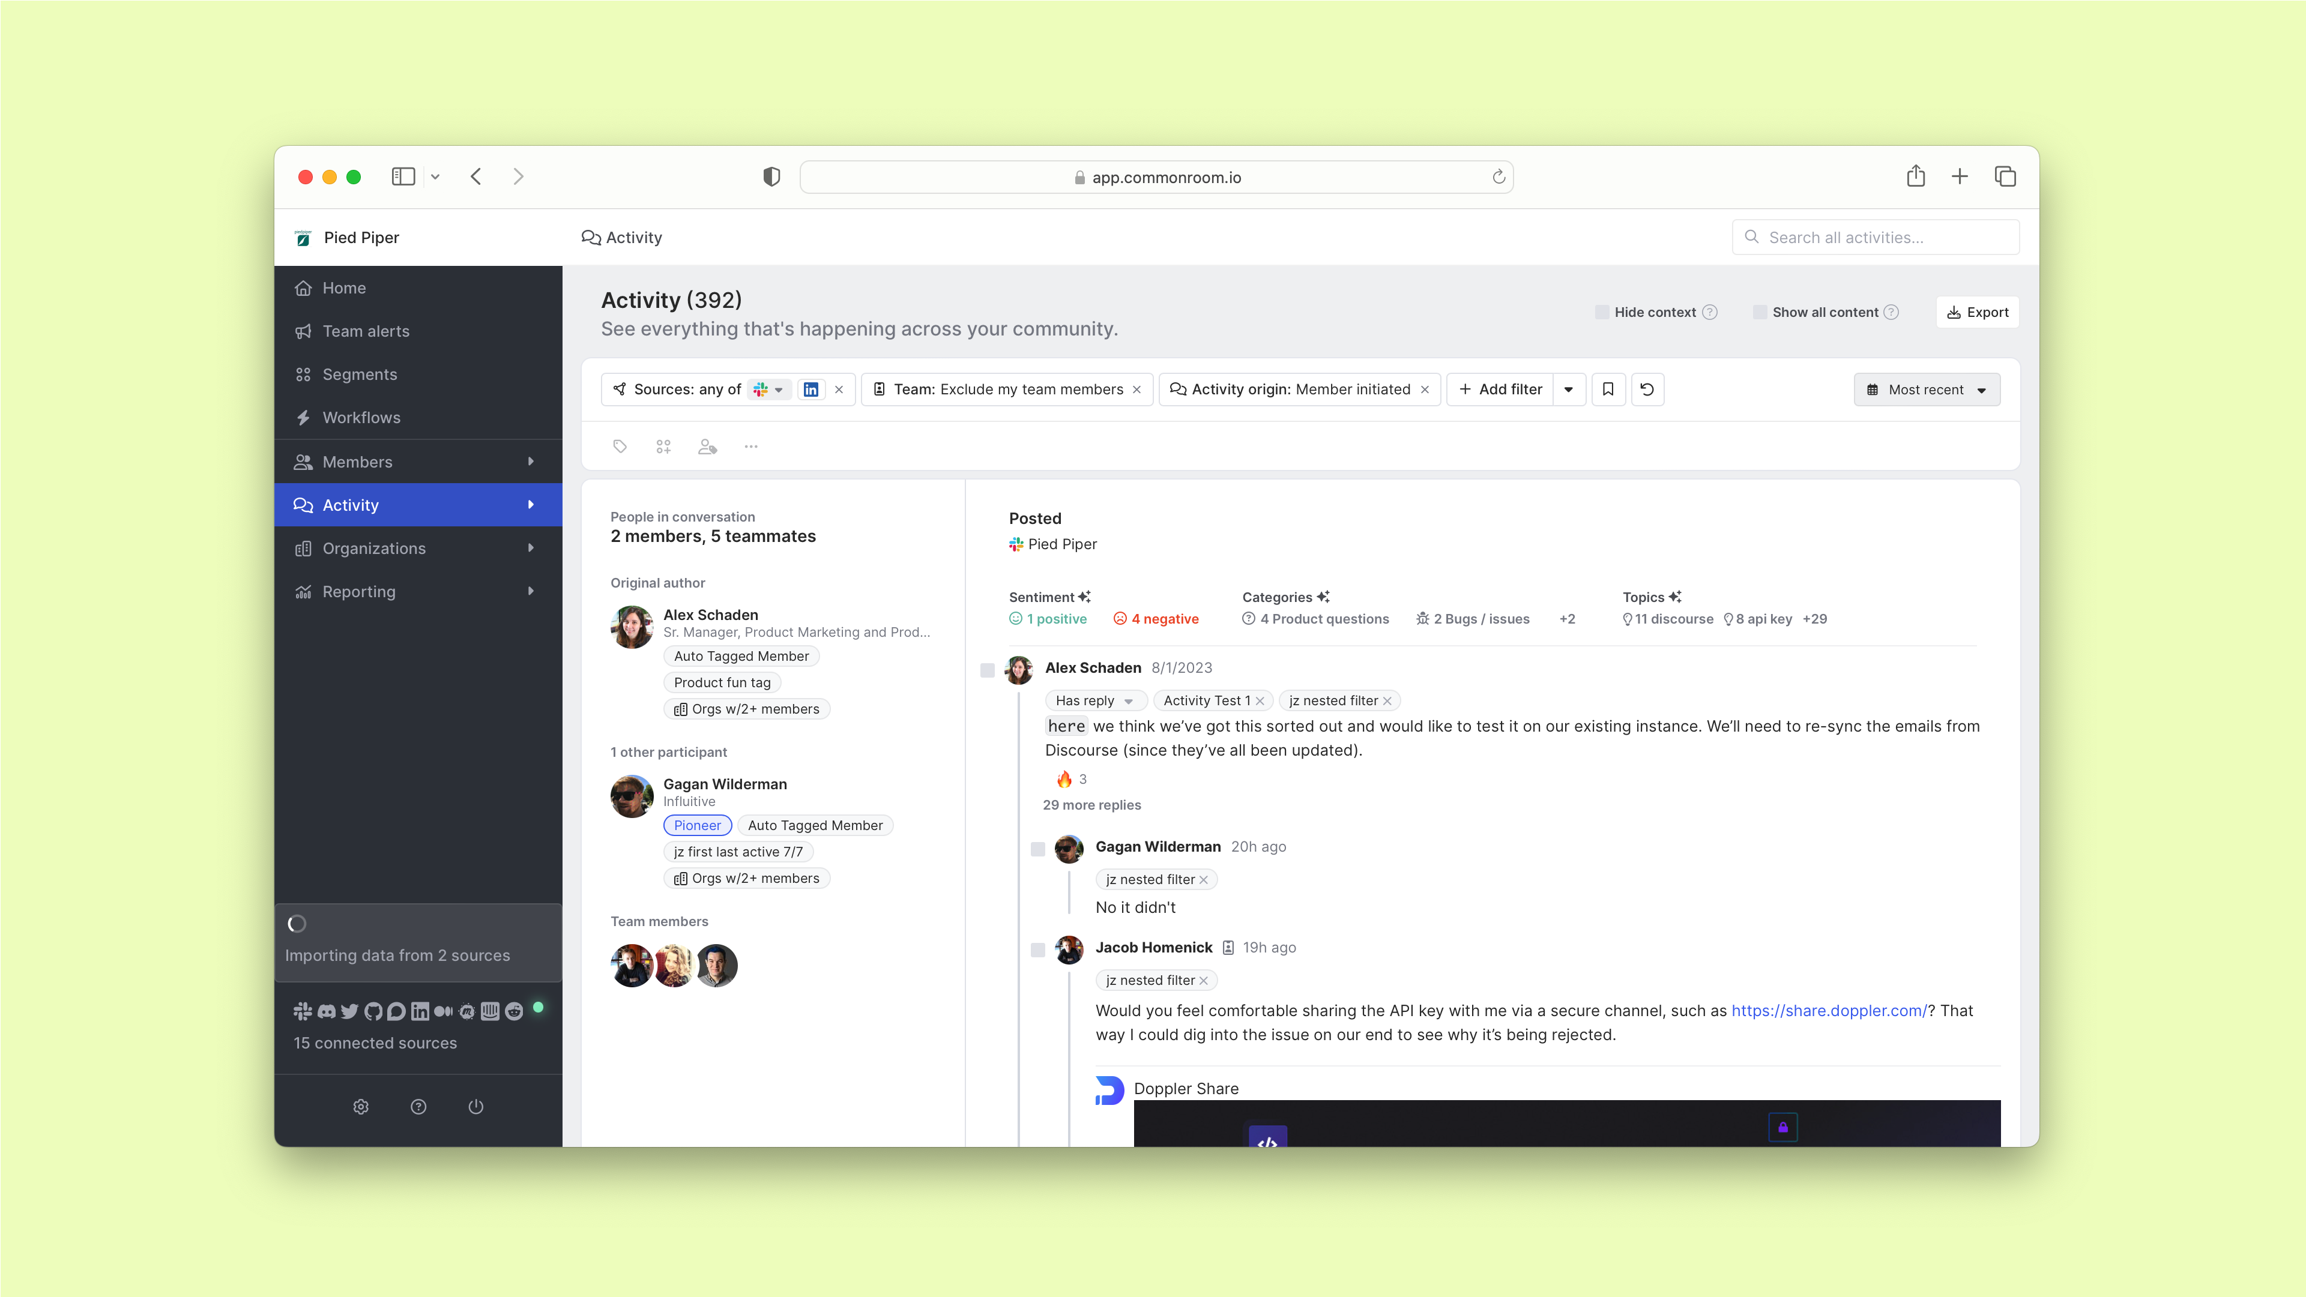
Task: Click the tag icon in bulk actions bar
Action: coord(620,447)
